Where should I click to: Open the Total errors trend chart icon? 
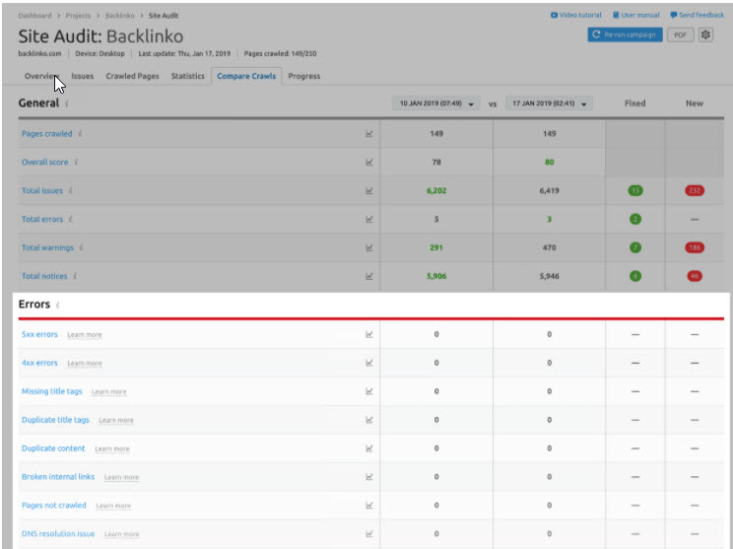(368, 220)
